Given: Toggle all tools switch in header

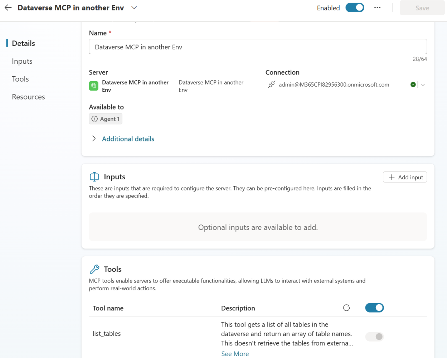Looking at the screenshot, I should pyautogui.click(x=374, y=308).
